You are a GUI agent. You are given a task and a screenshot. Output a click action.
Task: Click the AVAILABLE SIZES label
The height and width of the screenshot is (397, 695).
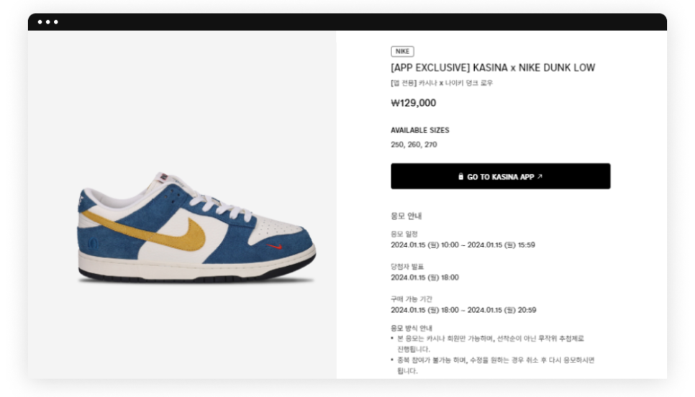419,130
